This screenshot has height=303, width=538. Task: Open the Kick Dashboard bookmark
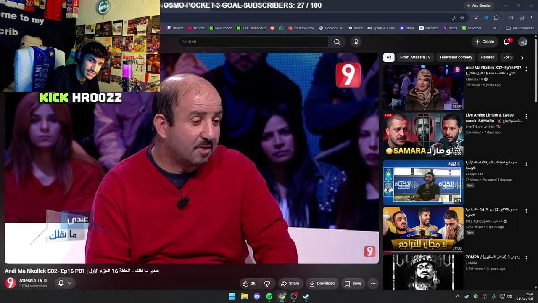[x=251, y=28]
